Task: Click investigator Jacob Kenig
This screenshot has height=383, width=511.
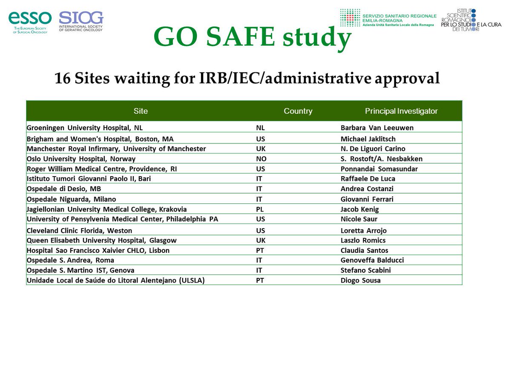Action: [359, 209]
